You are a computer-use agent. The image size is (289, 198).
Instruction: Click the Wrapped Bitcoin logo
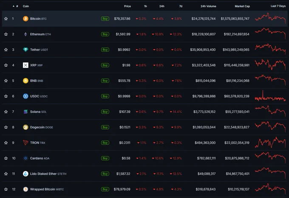click(x=25, y=189)
